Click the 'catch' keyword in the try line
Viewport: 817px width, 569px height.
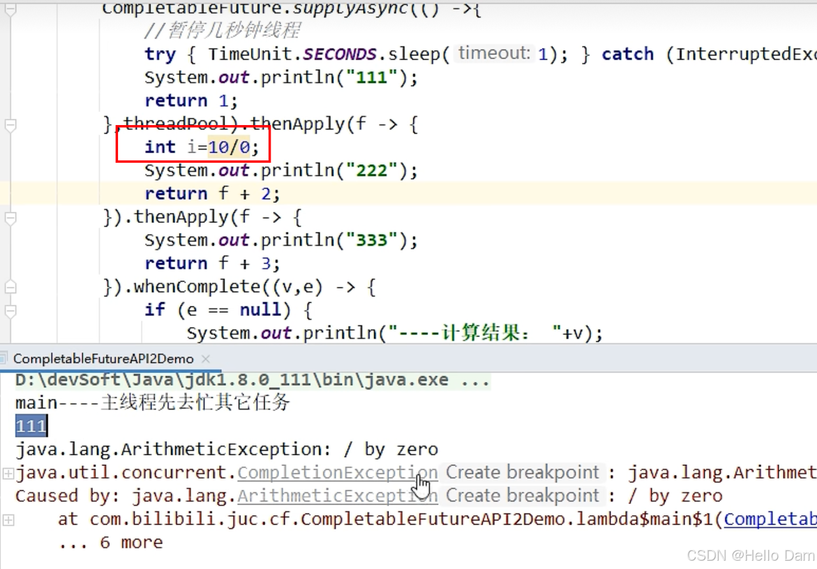coord(627,54)
